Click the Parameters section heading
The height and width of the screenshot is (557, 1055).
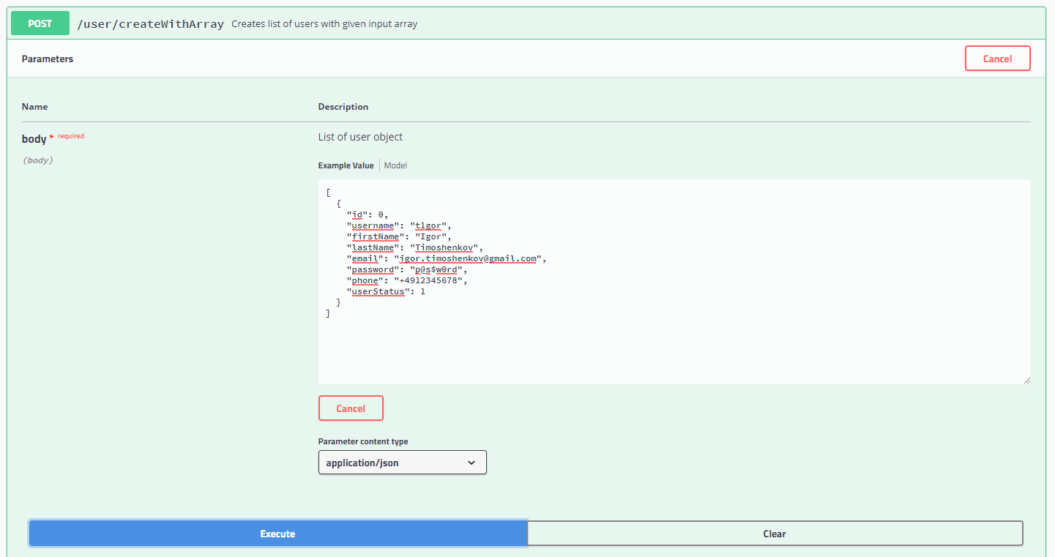tap(48, 59)
